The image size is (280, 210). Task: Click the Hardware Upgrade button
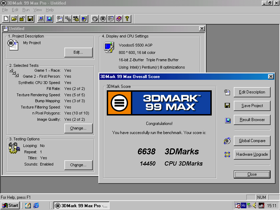coord(252,154)
